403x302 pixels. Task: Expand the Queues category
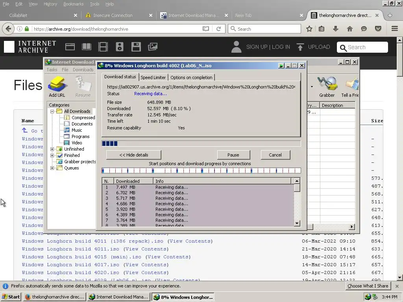[52, 168]
